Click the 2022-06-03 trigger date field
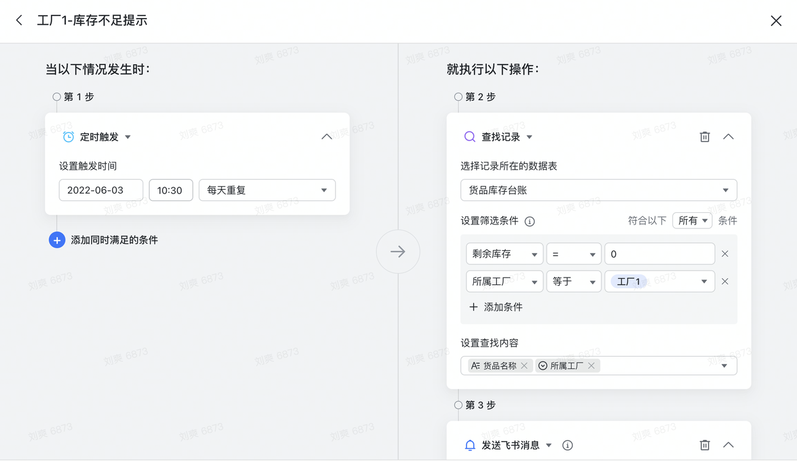Image resolution: width=797 pixels, height=461 pixels. (101, 190)
